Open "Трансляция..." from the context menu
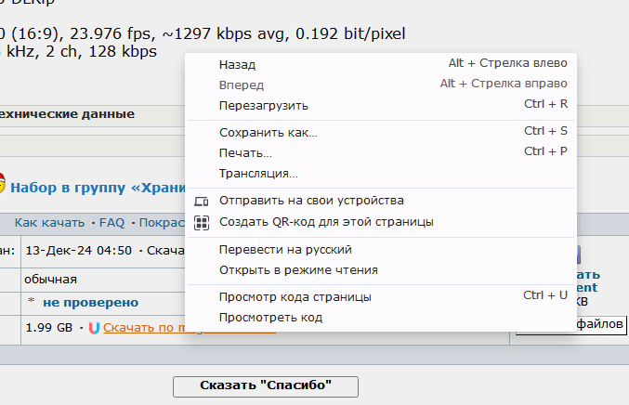This screenshot has height=405, width=629. coord(257,174)
